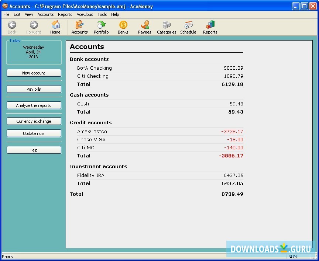This screenshot has height=261, width=319.
Task: Click the New account button
Action: 34,73
